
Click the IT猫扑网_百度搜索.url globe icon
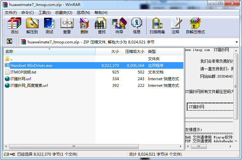[x=7, y=85]
